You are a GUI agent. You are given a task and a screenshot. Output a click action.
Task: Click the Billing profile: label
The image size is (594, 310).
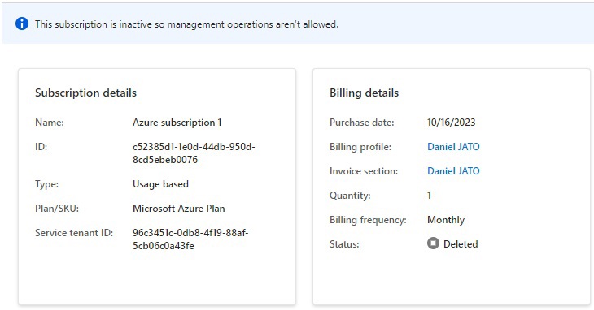(360, 147)
